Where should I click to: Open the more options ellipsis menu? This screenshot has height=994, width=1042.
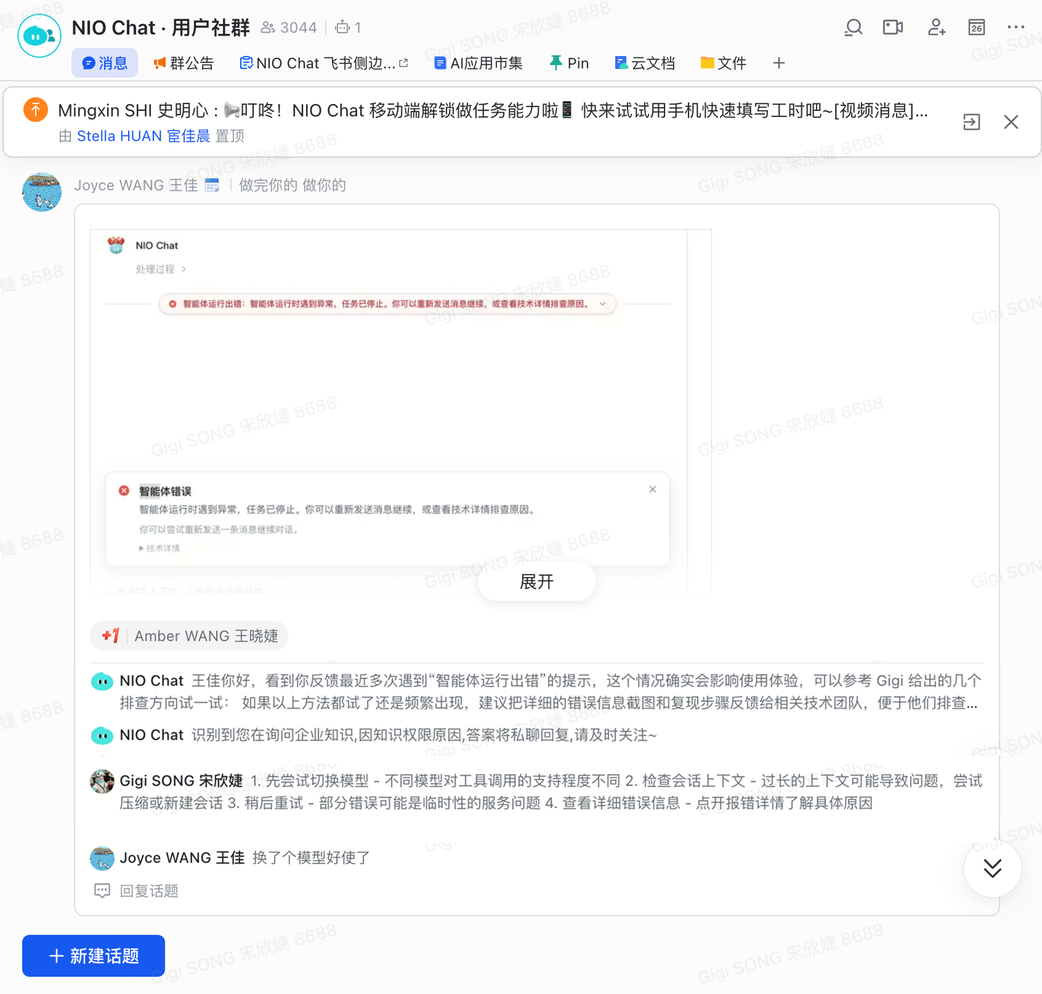pos(1016,27)
